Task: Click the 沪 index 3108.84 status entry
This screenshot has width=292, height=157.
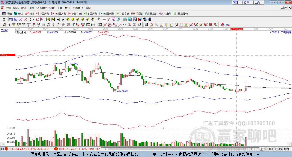Action: pos(27,149)
